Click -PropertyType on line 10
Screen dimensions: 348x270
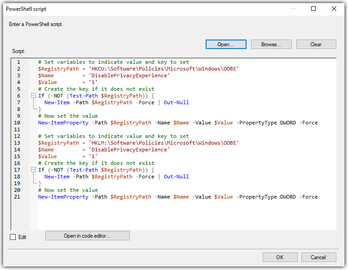coord(256,123)
